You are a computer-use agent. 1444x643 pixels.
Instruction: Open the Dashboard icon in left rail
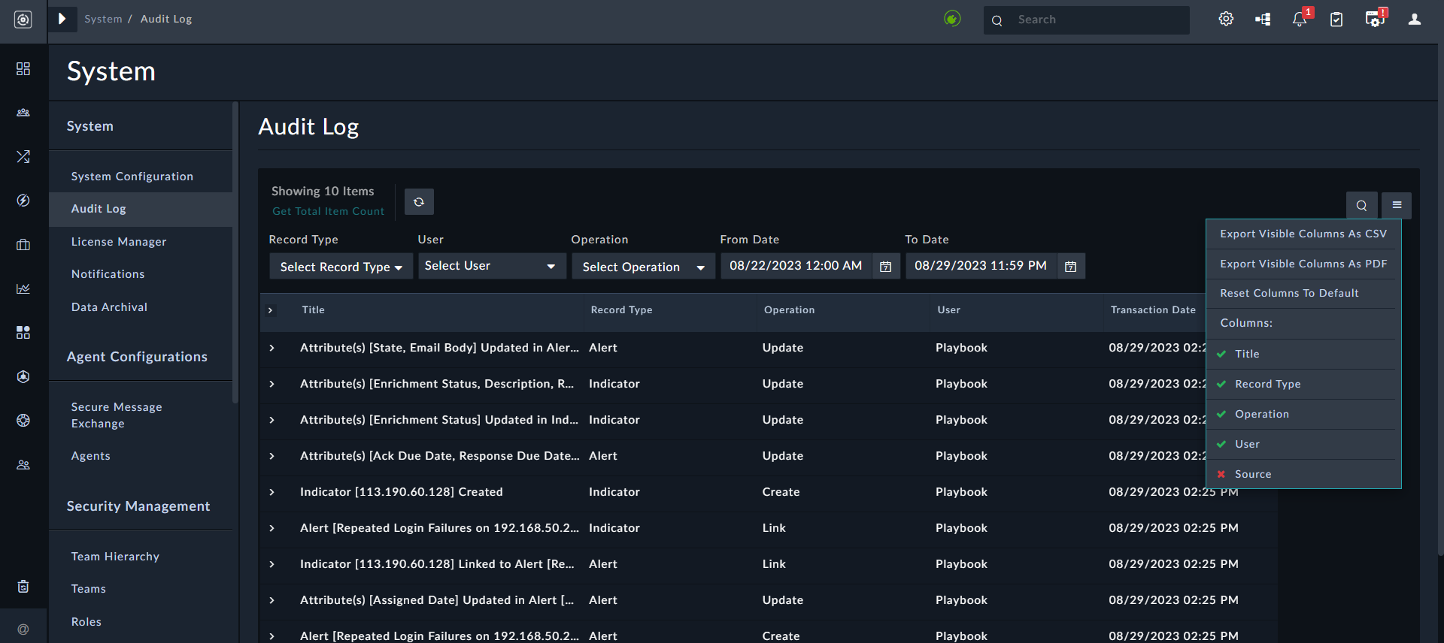pyautogui.click(x=23, y=69)
